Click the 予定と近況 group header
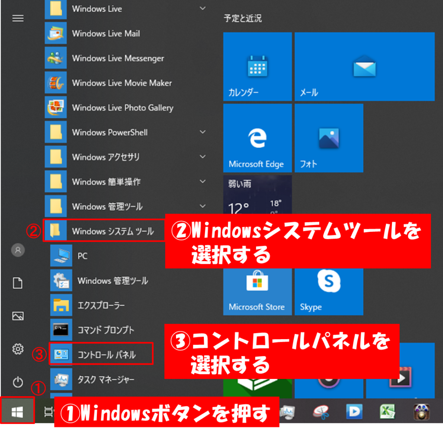This screenshot has height=436, width=443. tap(243, 18)
